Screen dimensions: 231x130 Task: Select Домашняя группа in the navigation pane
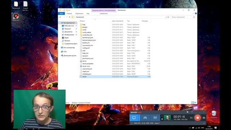click(70, 56)
